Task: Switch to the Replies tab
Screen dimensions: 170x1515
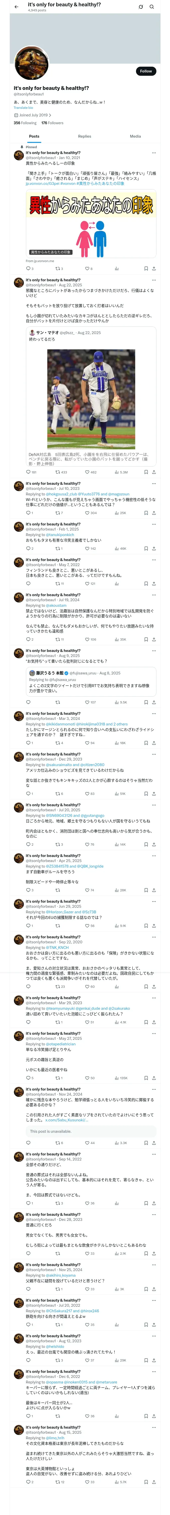Action: tap(84, 136)
